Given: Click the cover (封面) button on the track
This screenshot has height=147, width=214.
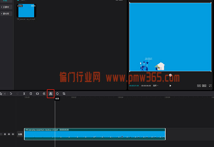Looking at the screenshot, I should [x=20, y=134].
